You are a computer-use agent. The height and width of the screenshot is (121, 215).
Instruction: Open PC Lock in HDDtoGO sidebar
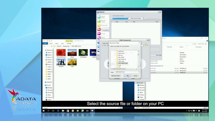103,34
